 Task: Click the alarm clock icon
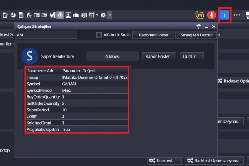[92, 15]
